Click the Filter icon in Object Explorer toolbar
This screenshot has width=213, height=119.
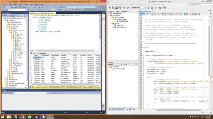click(18, 16)
